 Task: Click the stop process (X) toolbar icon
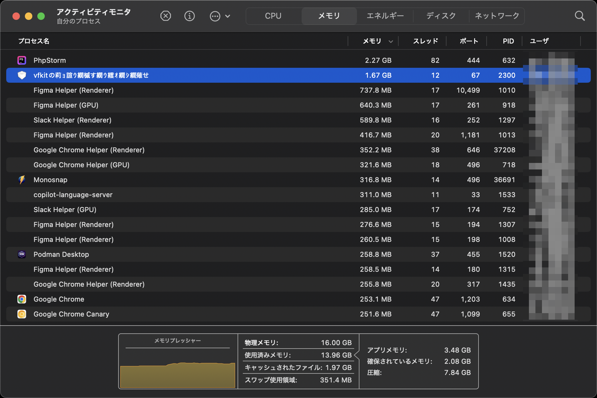click(x=165, y=16)
